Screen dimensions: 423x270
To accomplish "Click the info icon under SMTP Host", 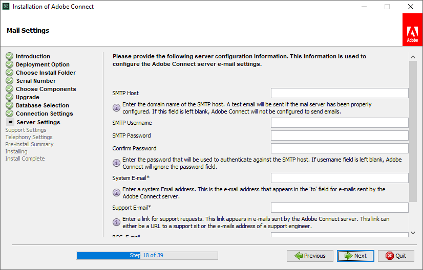I will 116,108.
